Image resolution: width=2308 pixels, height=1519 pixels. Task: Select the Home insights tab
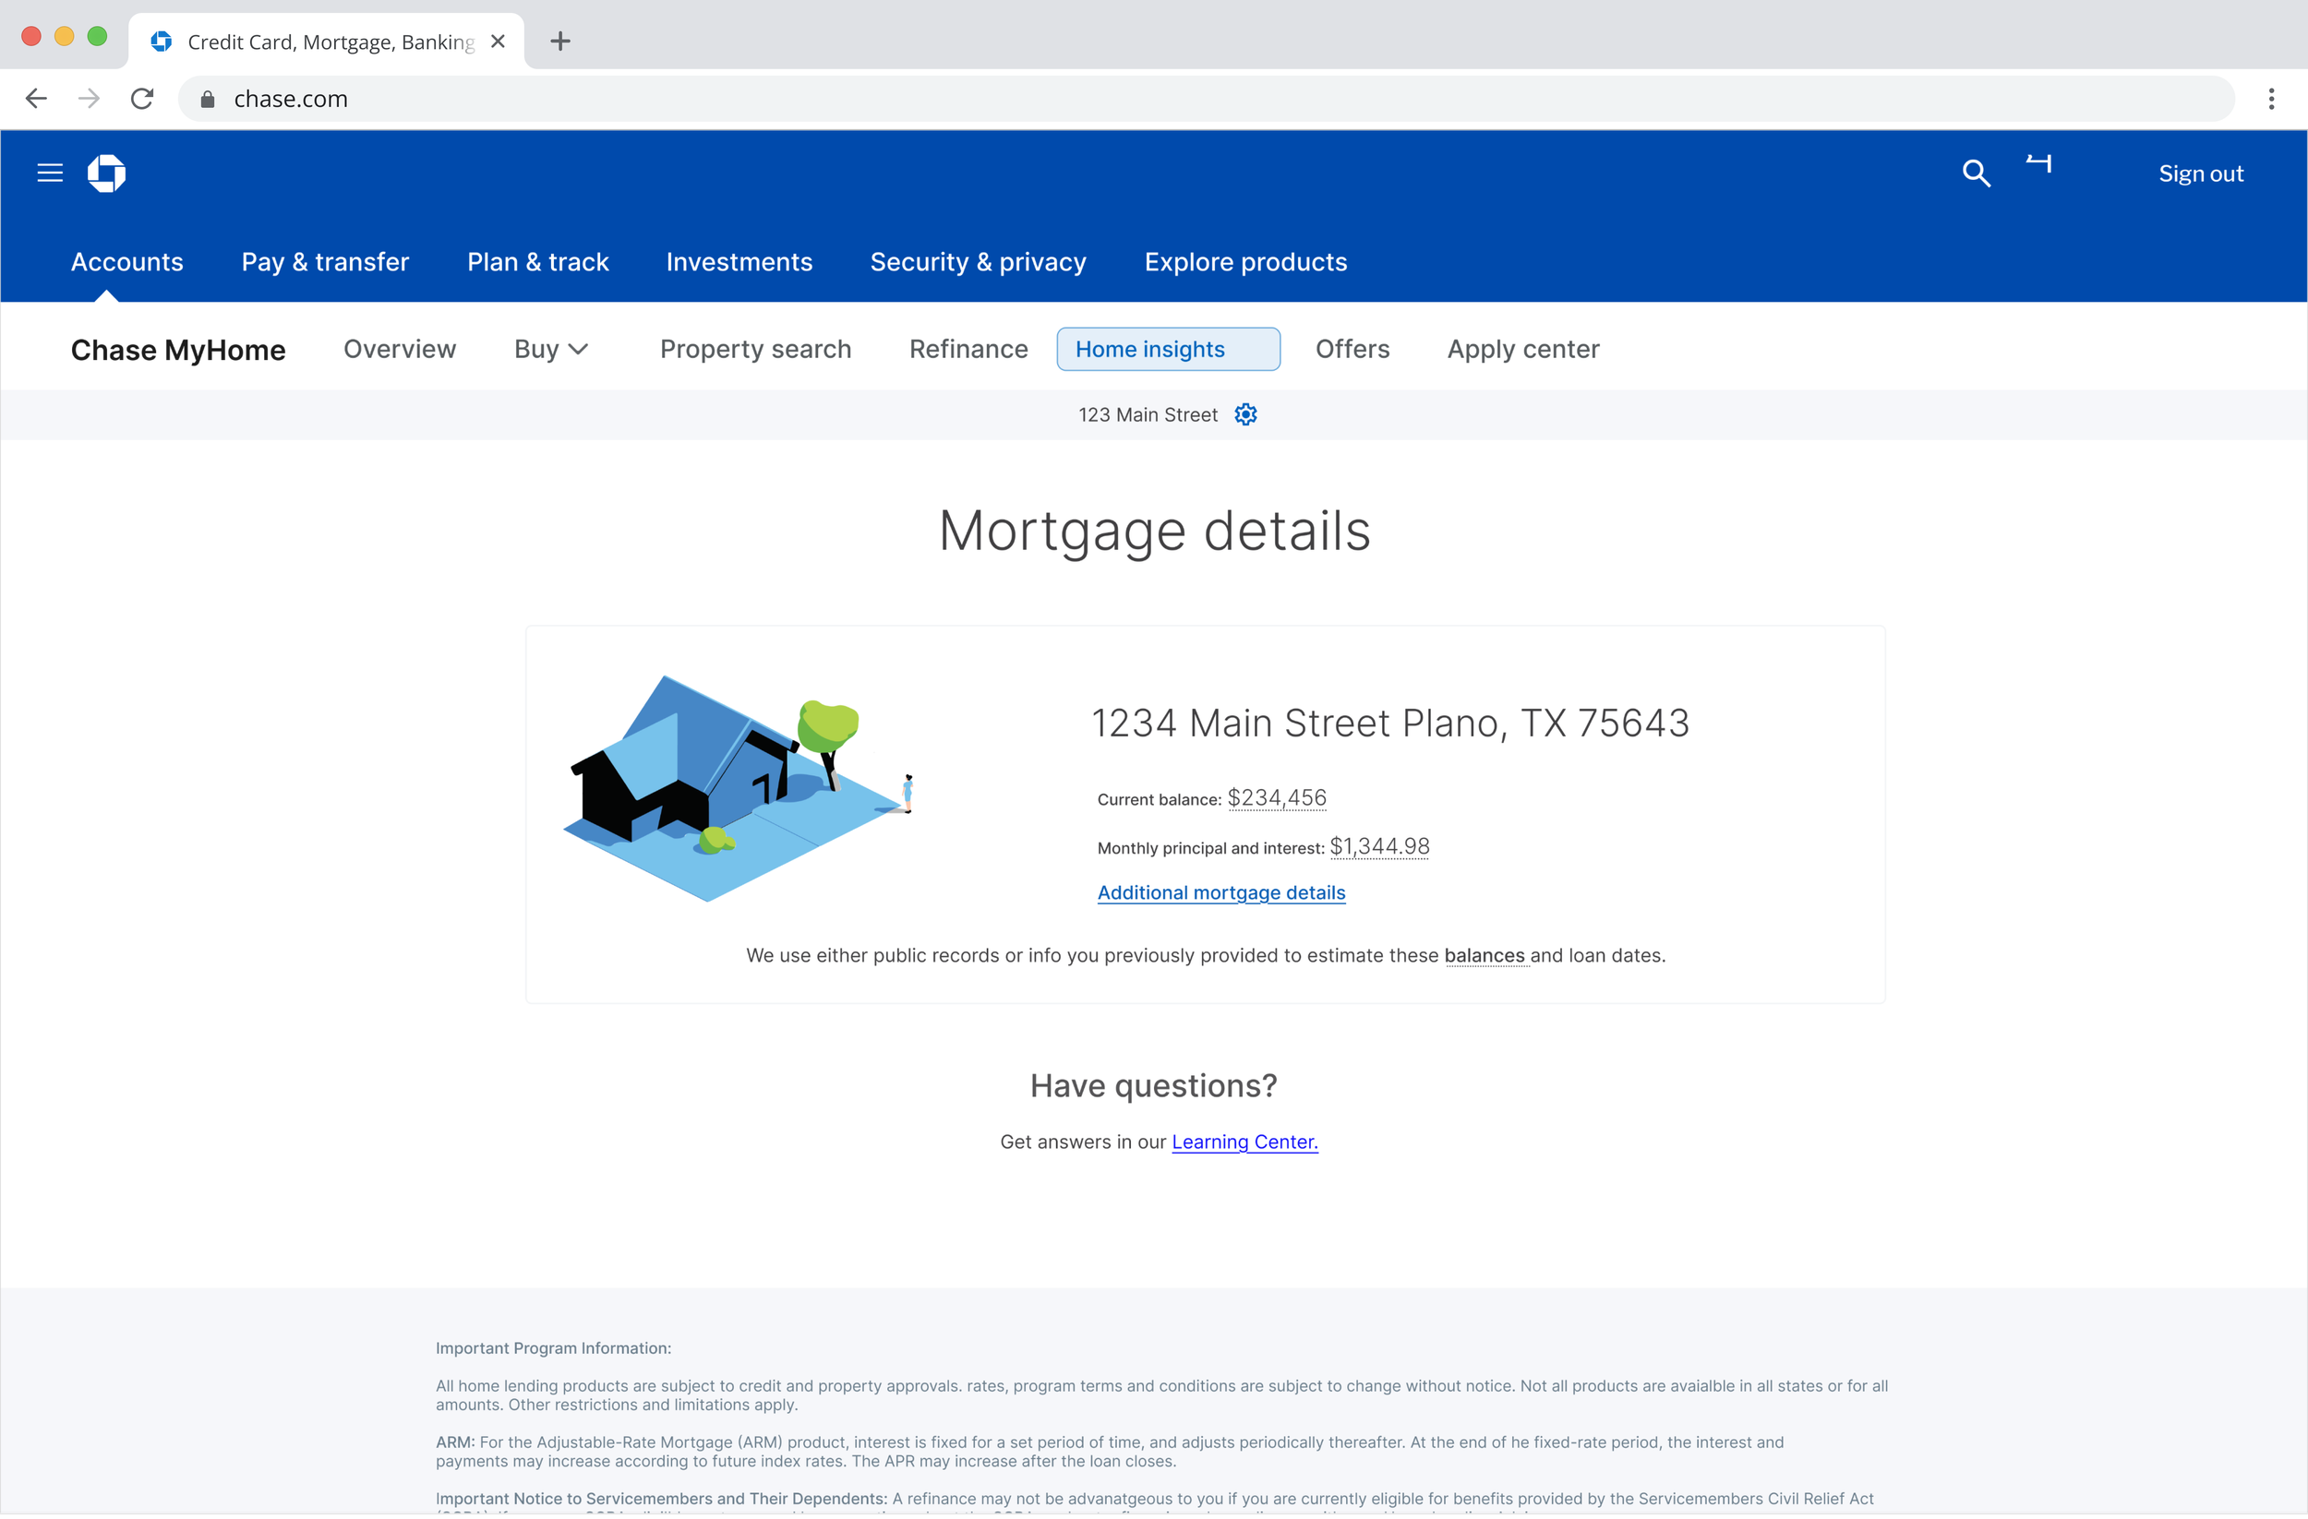[x=1169, y=349]
